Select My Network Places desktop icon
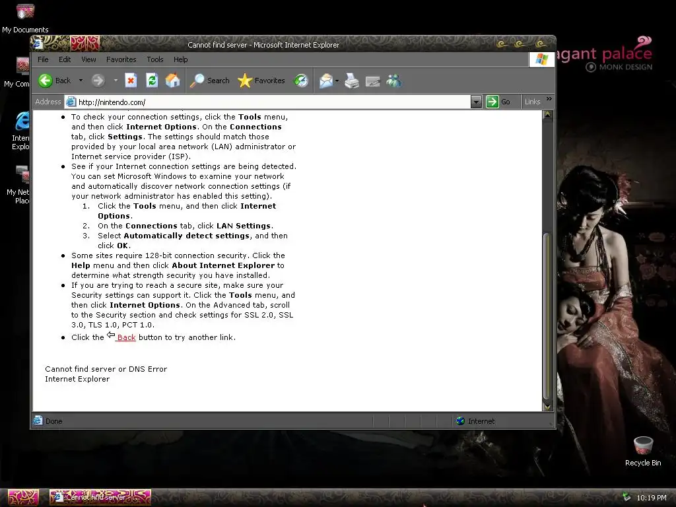 [x=18, y=185]
